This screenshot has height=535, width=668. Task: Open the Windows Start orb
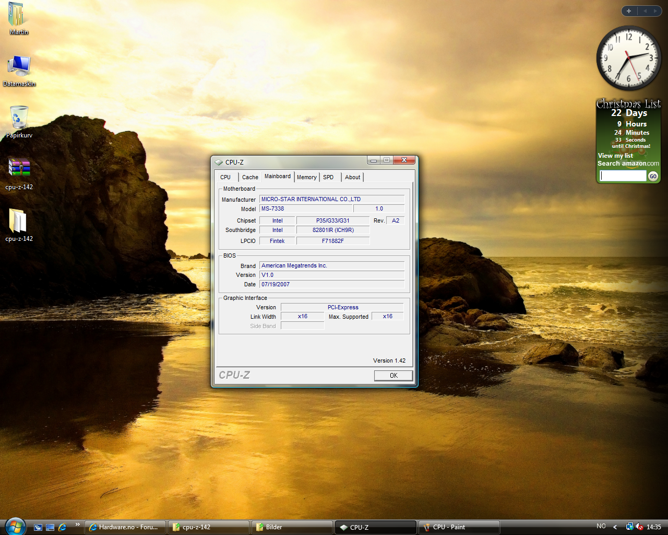click(15, 526)
